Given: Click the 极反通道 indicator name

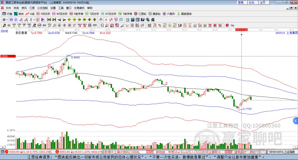Looking at the screenshot, I should click(21, 33).
